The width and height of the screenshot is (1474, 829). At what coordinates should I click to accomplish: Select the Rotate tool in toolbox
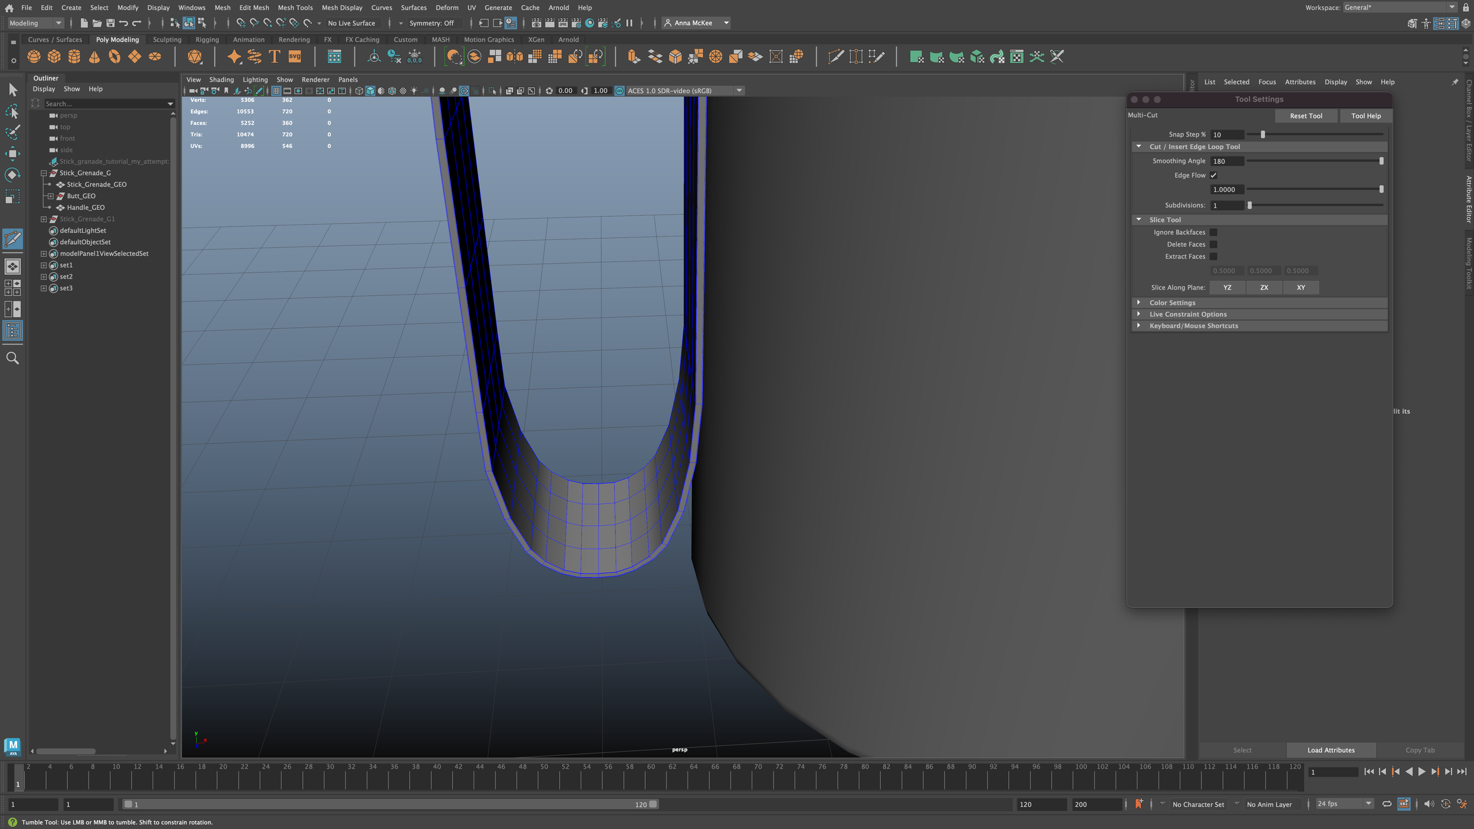click(x=12, y=175)
